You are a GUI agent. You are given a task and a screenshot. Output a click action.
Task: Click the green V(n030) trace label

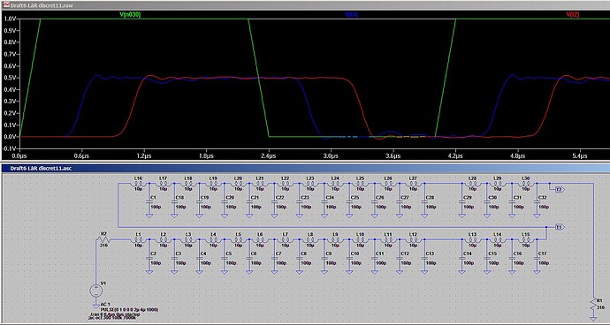point(130,14)
